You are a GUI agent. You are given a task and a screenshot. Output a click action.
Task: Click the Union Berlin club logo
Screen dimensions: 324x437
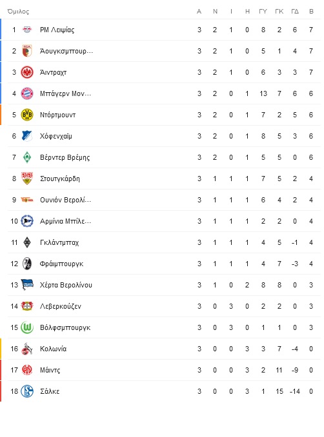[x=27, y=200]
